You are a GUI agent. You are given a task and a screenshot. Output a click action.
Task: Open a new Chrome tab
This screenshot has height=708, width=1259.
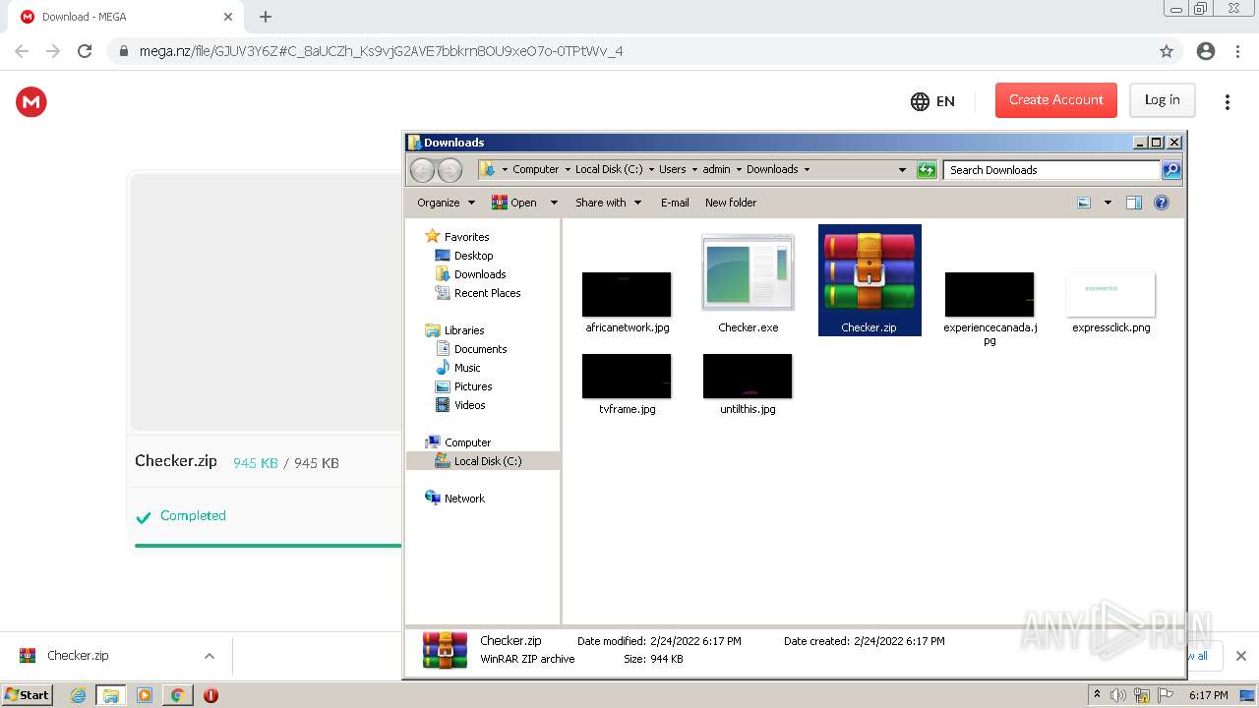pyautogui.click(x=266, y=17)
